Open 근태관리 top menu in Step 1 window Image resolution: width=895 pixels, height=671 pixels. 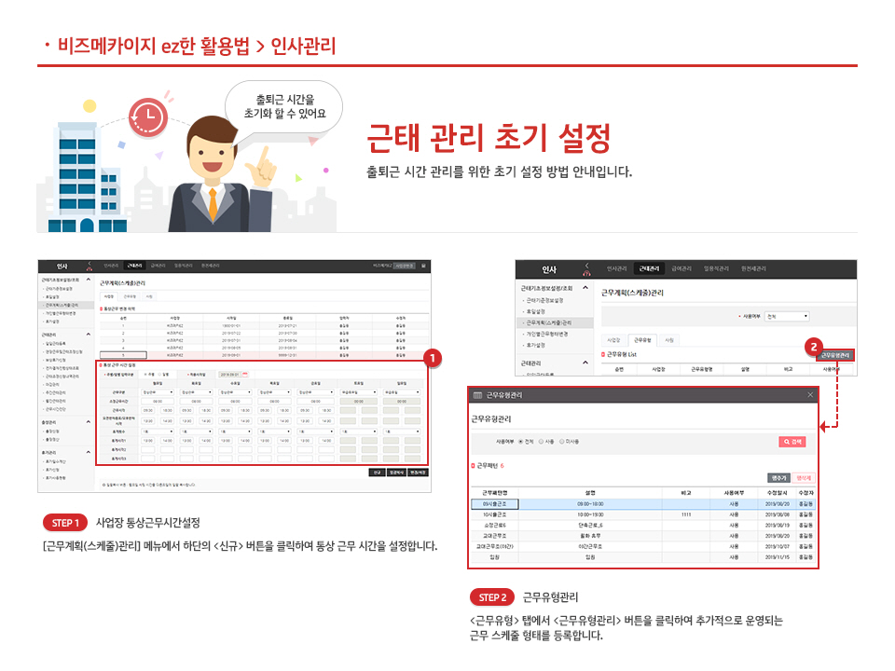click(134, 266)
